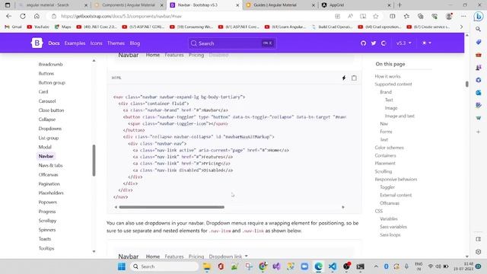Open Button group in docs sidebar
This screenshot has width=487, height=274.
(x=52, y=83)
